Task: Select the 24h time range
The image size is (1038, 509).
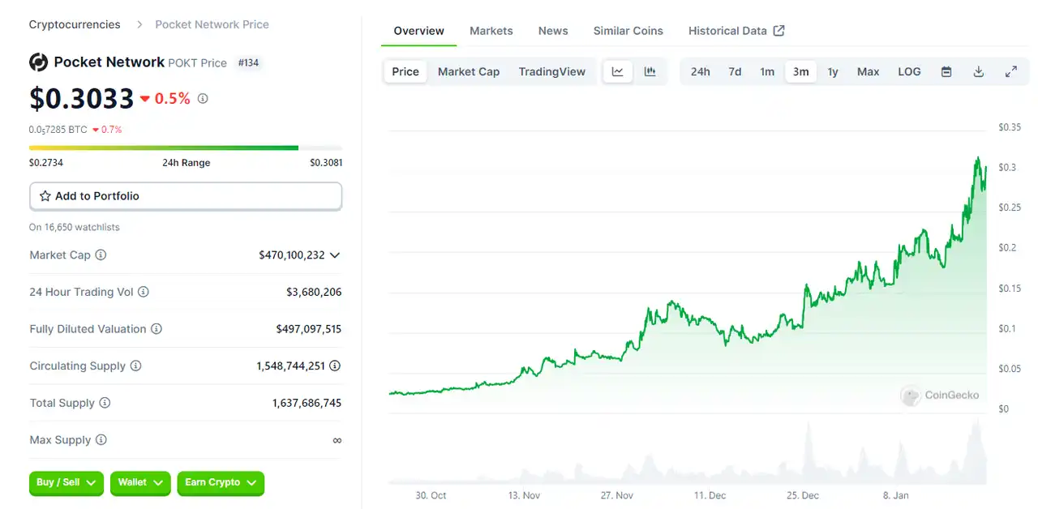Action: (x=700, y=71)
